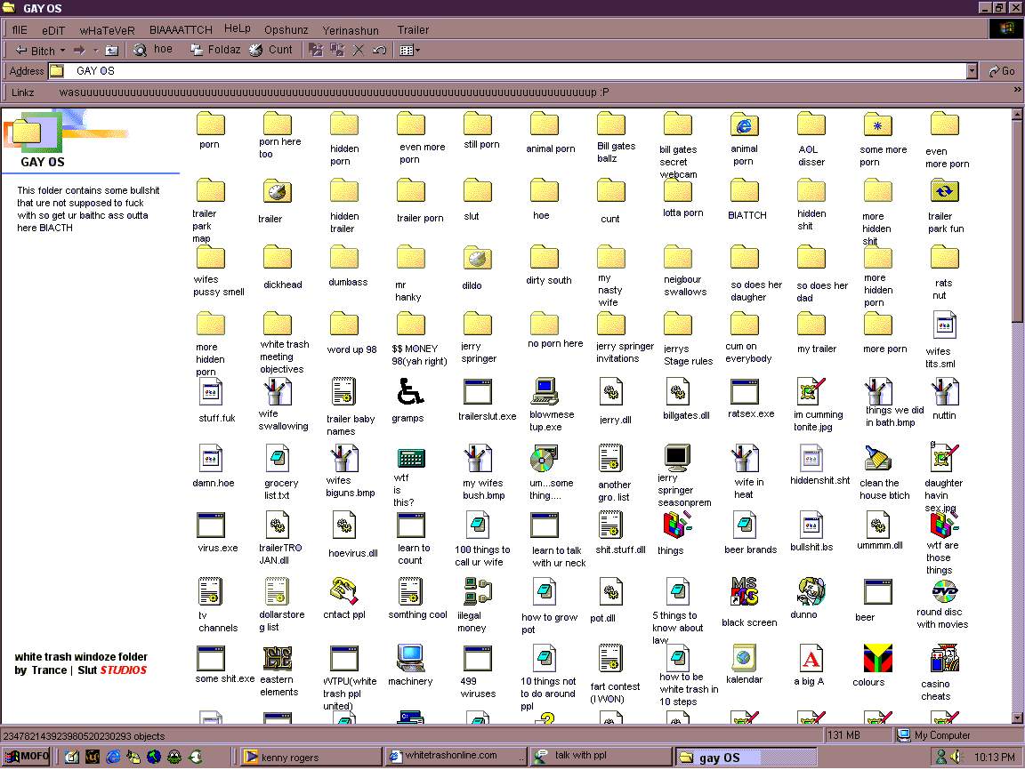
Task: Click the Delete X toolbar icon
Action: 359,51
